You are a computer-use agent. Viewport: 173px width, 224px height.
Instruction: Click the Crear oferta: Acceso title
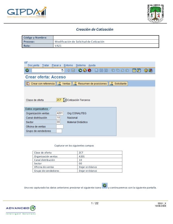(x=46, y=77)
